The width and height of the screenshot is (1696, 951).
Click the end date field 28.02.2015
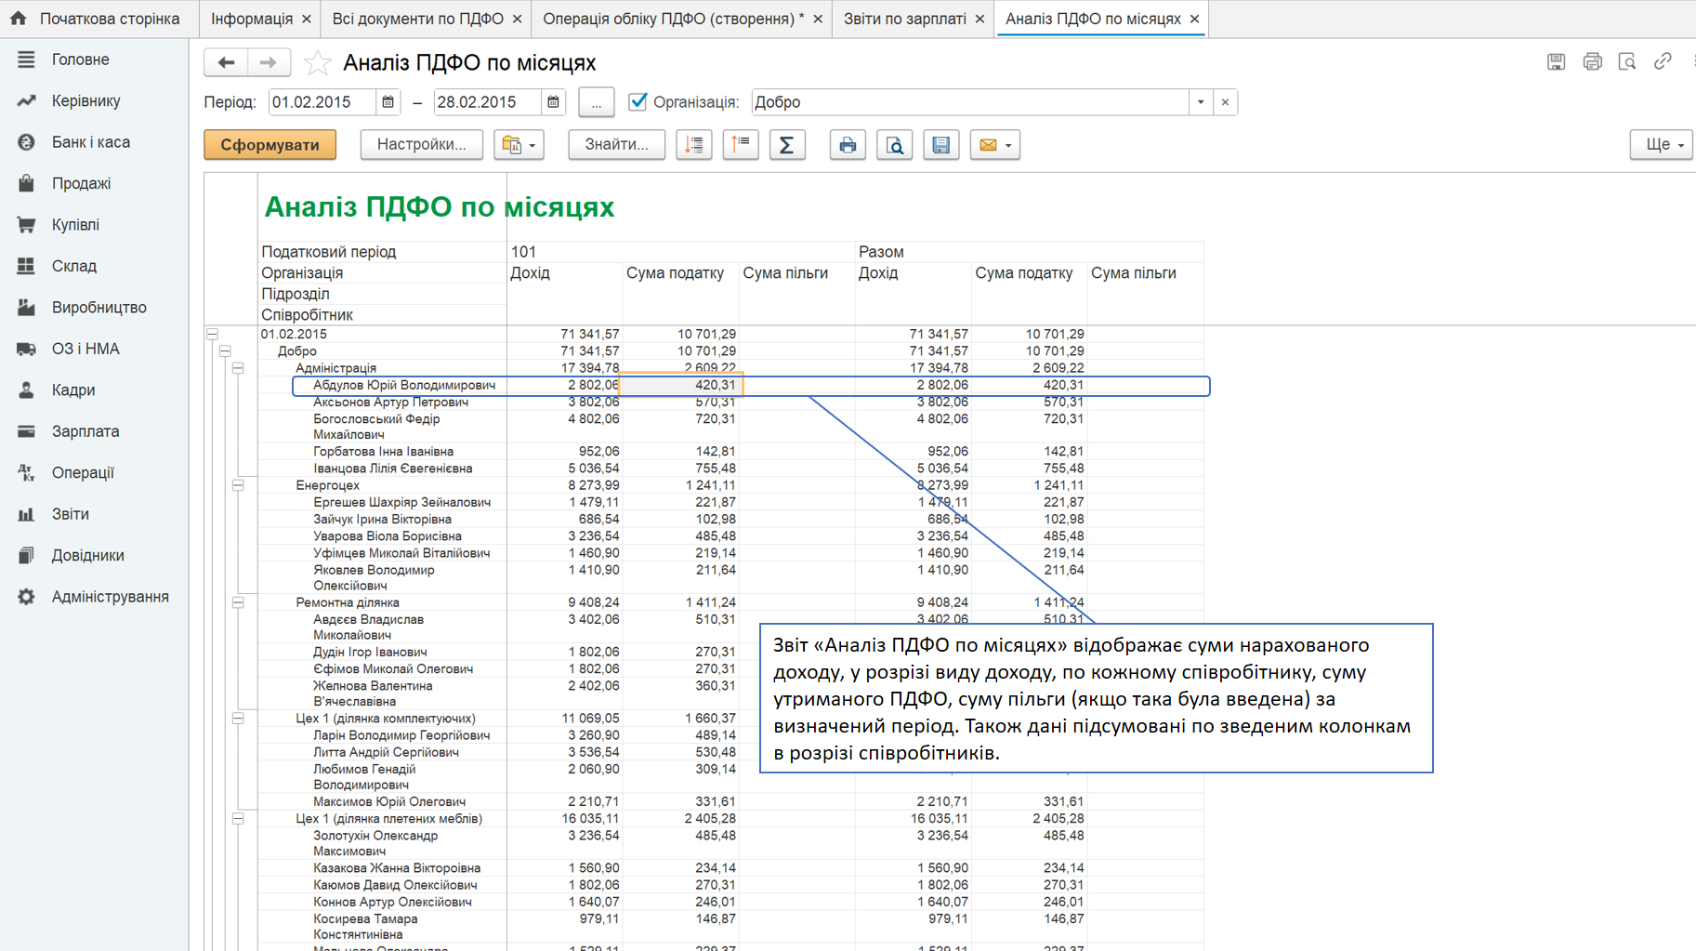coord(487,102)
